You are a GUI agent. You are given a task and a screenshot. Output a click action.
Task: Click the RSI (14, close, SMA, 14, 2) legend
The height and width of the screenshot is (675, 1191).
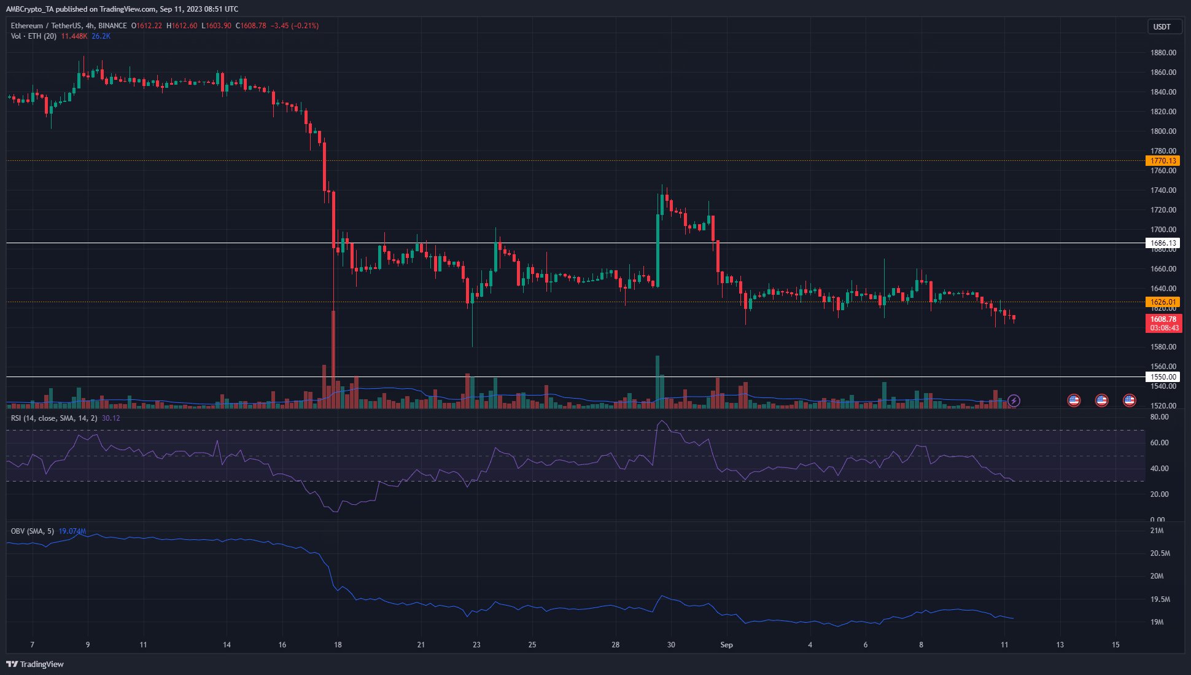click(x=54, y=418)
